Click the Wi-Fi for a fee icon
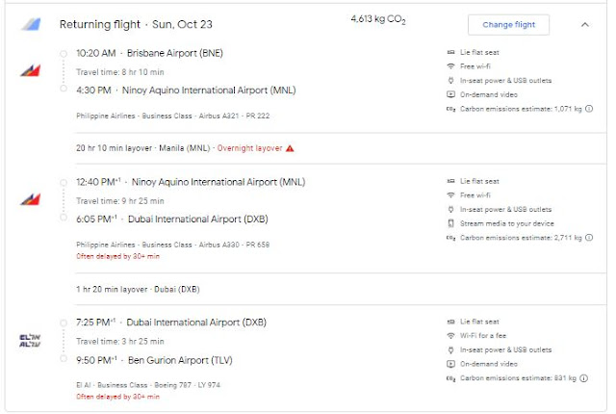 [450, 335]
